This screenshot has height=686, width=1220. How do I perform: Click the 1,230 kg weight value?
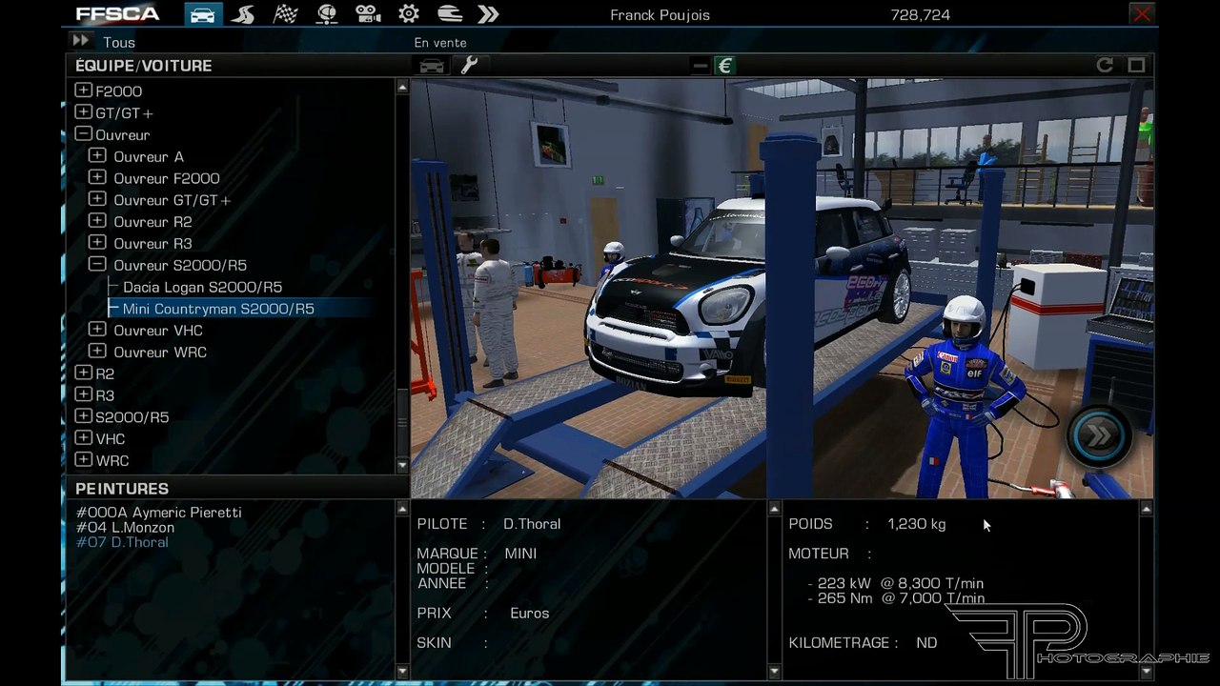[916, 524]
